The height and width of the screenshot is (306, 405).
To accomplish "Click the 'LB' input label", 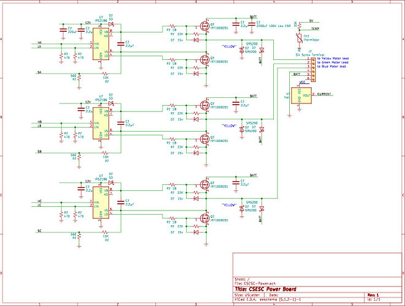I will tap(39, 126).
